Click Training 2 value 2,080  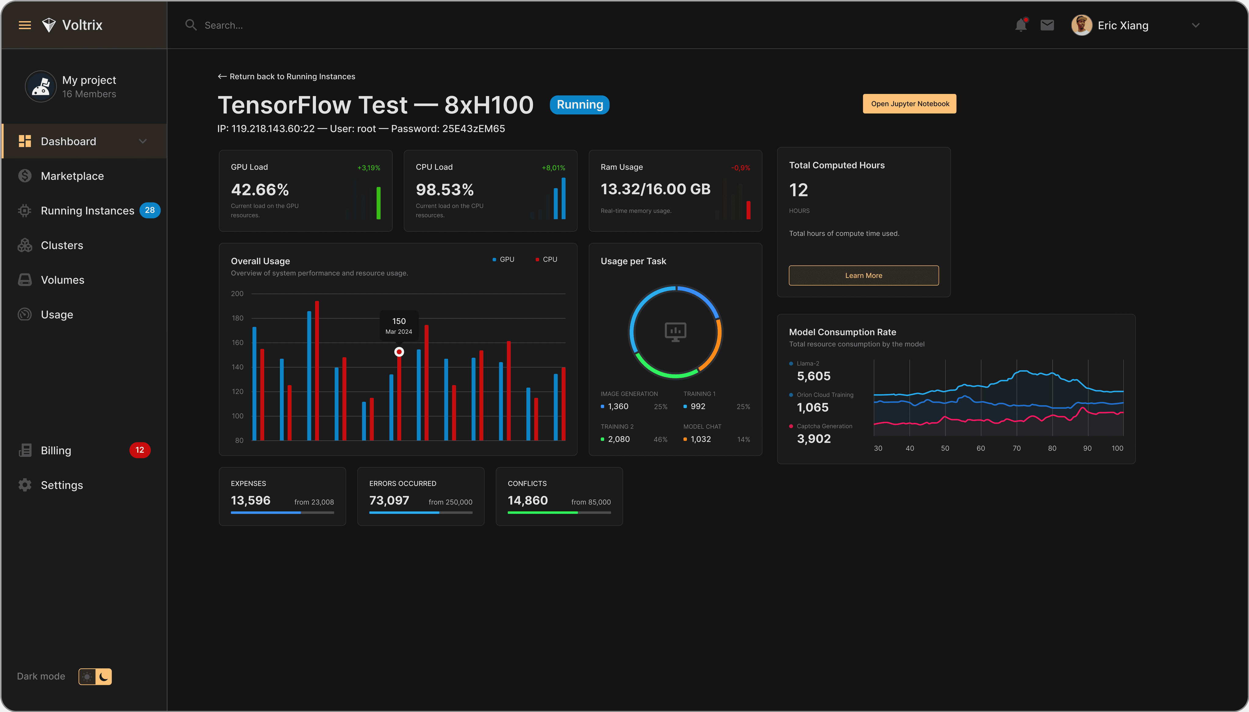coord(619,439)
